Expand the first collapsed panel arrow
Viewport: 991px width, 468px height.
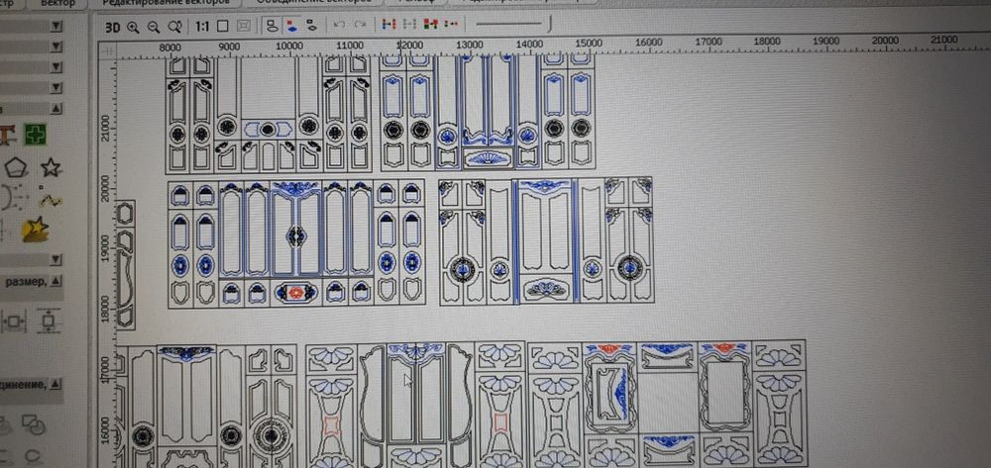pos(56,26)
